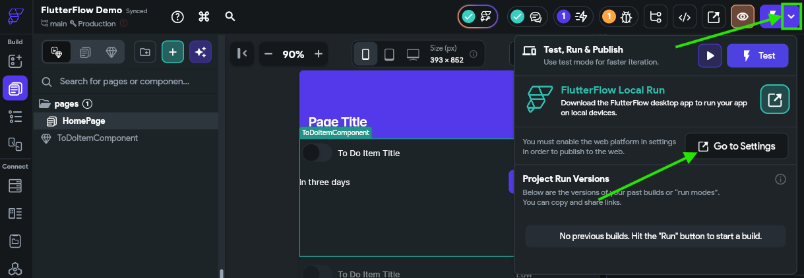The width and height of the screenshot is (804, 278).
Task: Click the Test button
Action: [x=758, y=56]
